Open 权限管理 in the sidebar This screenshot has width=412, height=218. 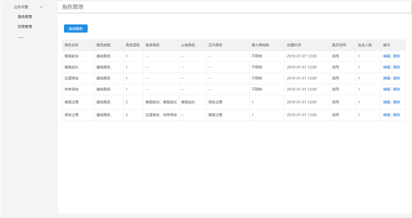(x=25, y=26)
